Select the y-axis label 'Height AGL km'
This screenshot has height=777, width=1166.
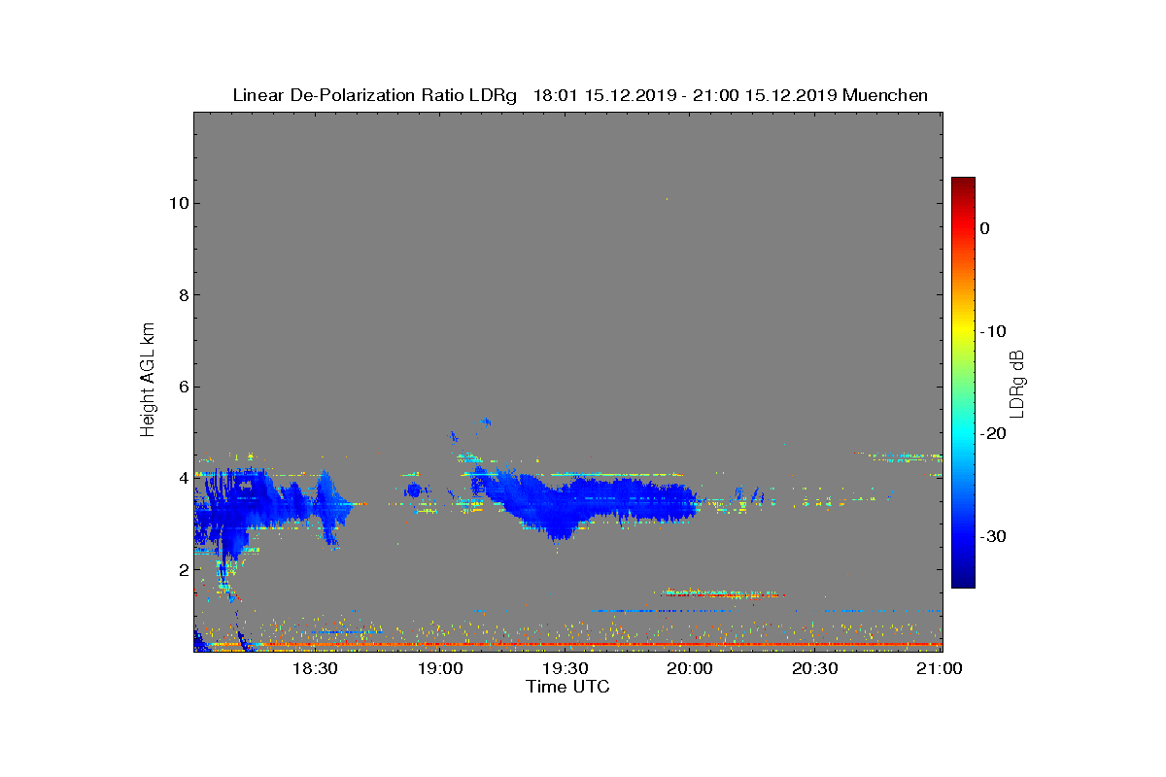(148, 381)
